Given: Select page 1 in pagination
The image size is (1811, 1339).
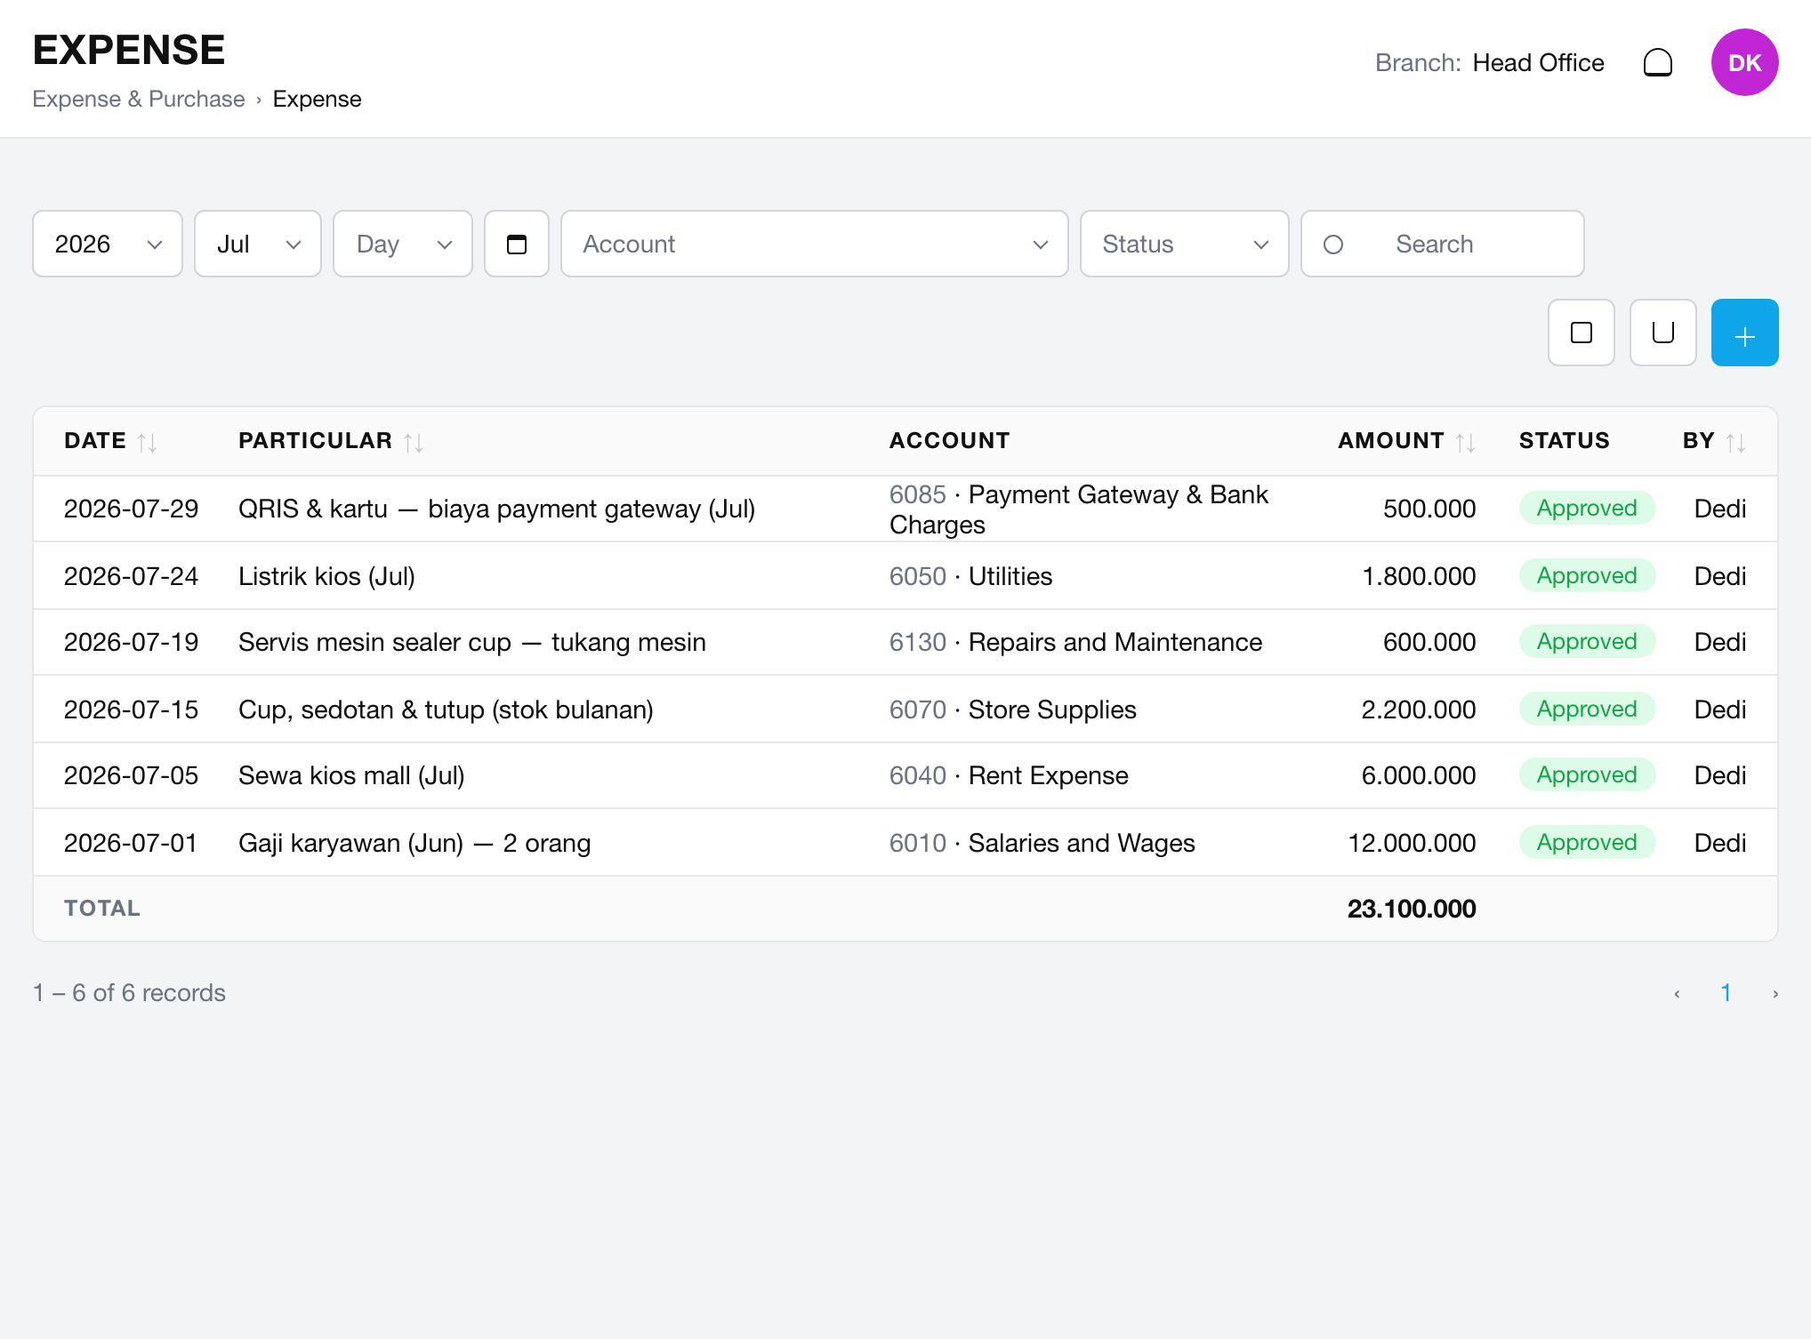Looking at the screenshot, I should click(x=1726, y=993).
